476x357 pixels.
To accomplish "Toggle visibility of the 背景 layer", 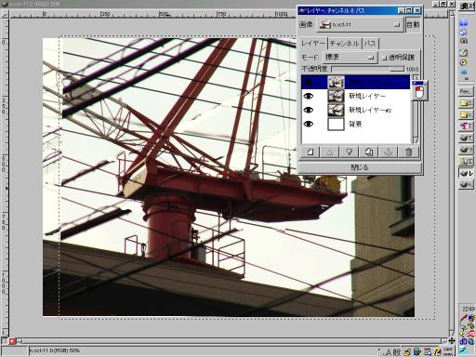I will pyautogui.click(x=309, y=124).
